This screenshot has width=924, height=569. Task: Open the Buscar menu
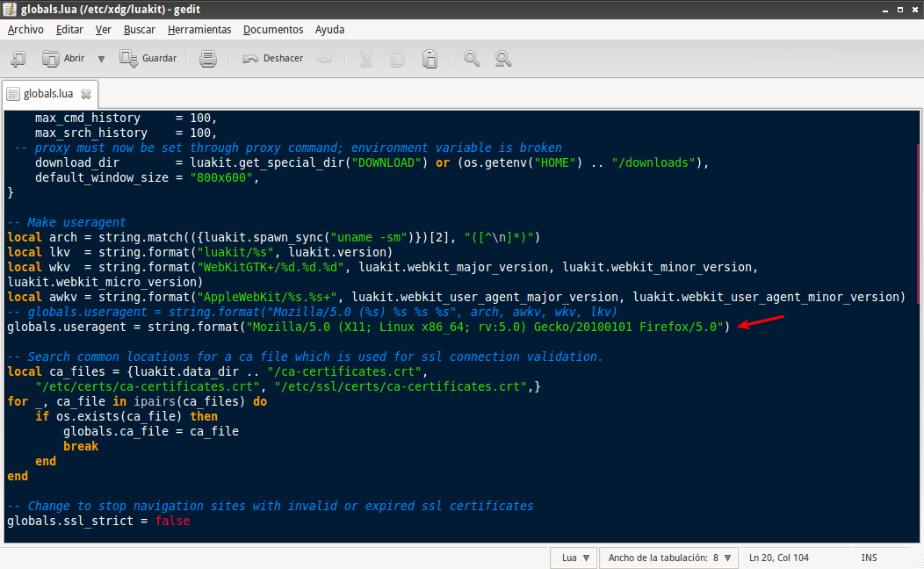[139, 29]
